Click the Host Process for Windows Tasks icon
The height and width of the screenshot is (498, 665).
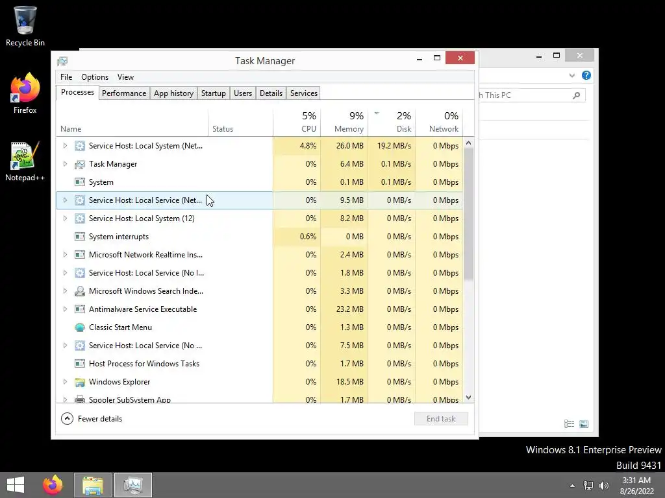click(x=80, y=364)
